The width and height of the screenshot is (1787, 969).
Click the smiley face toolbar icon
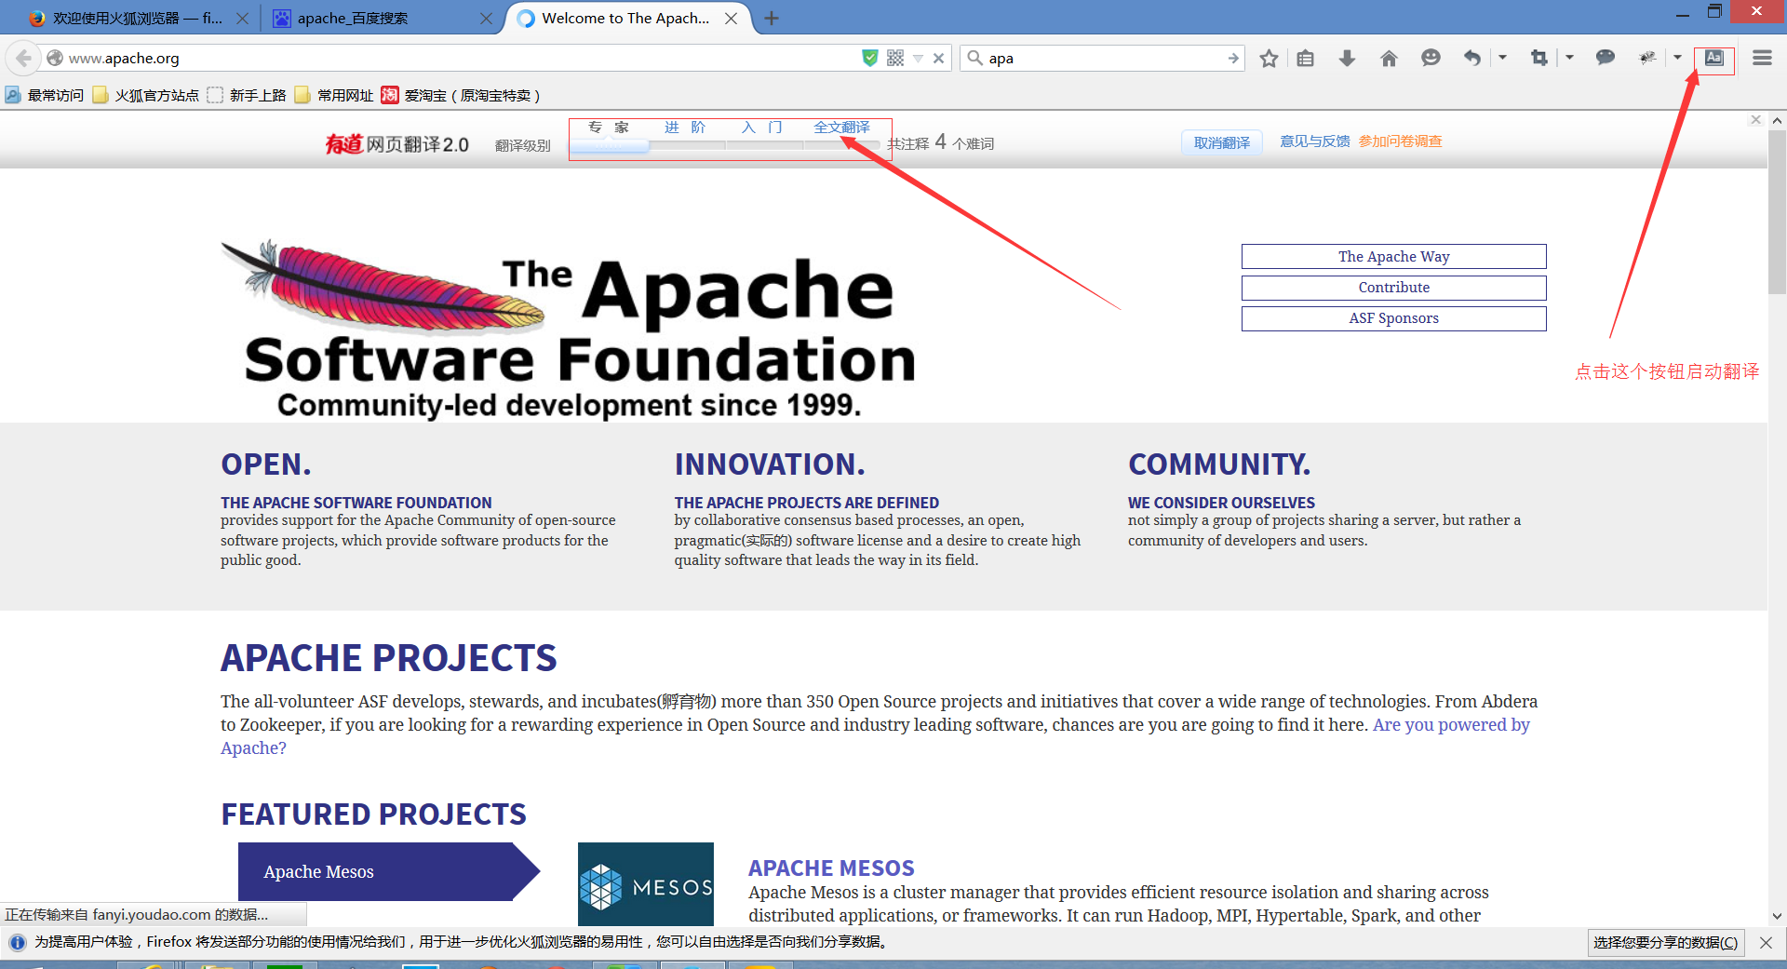(1431, 58)
